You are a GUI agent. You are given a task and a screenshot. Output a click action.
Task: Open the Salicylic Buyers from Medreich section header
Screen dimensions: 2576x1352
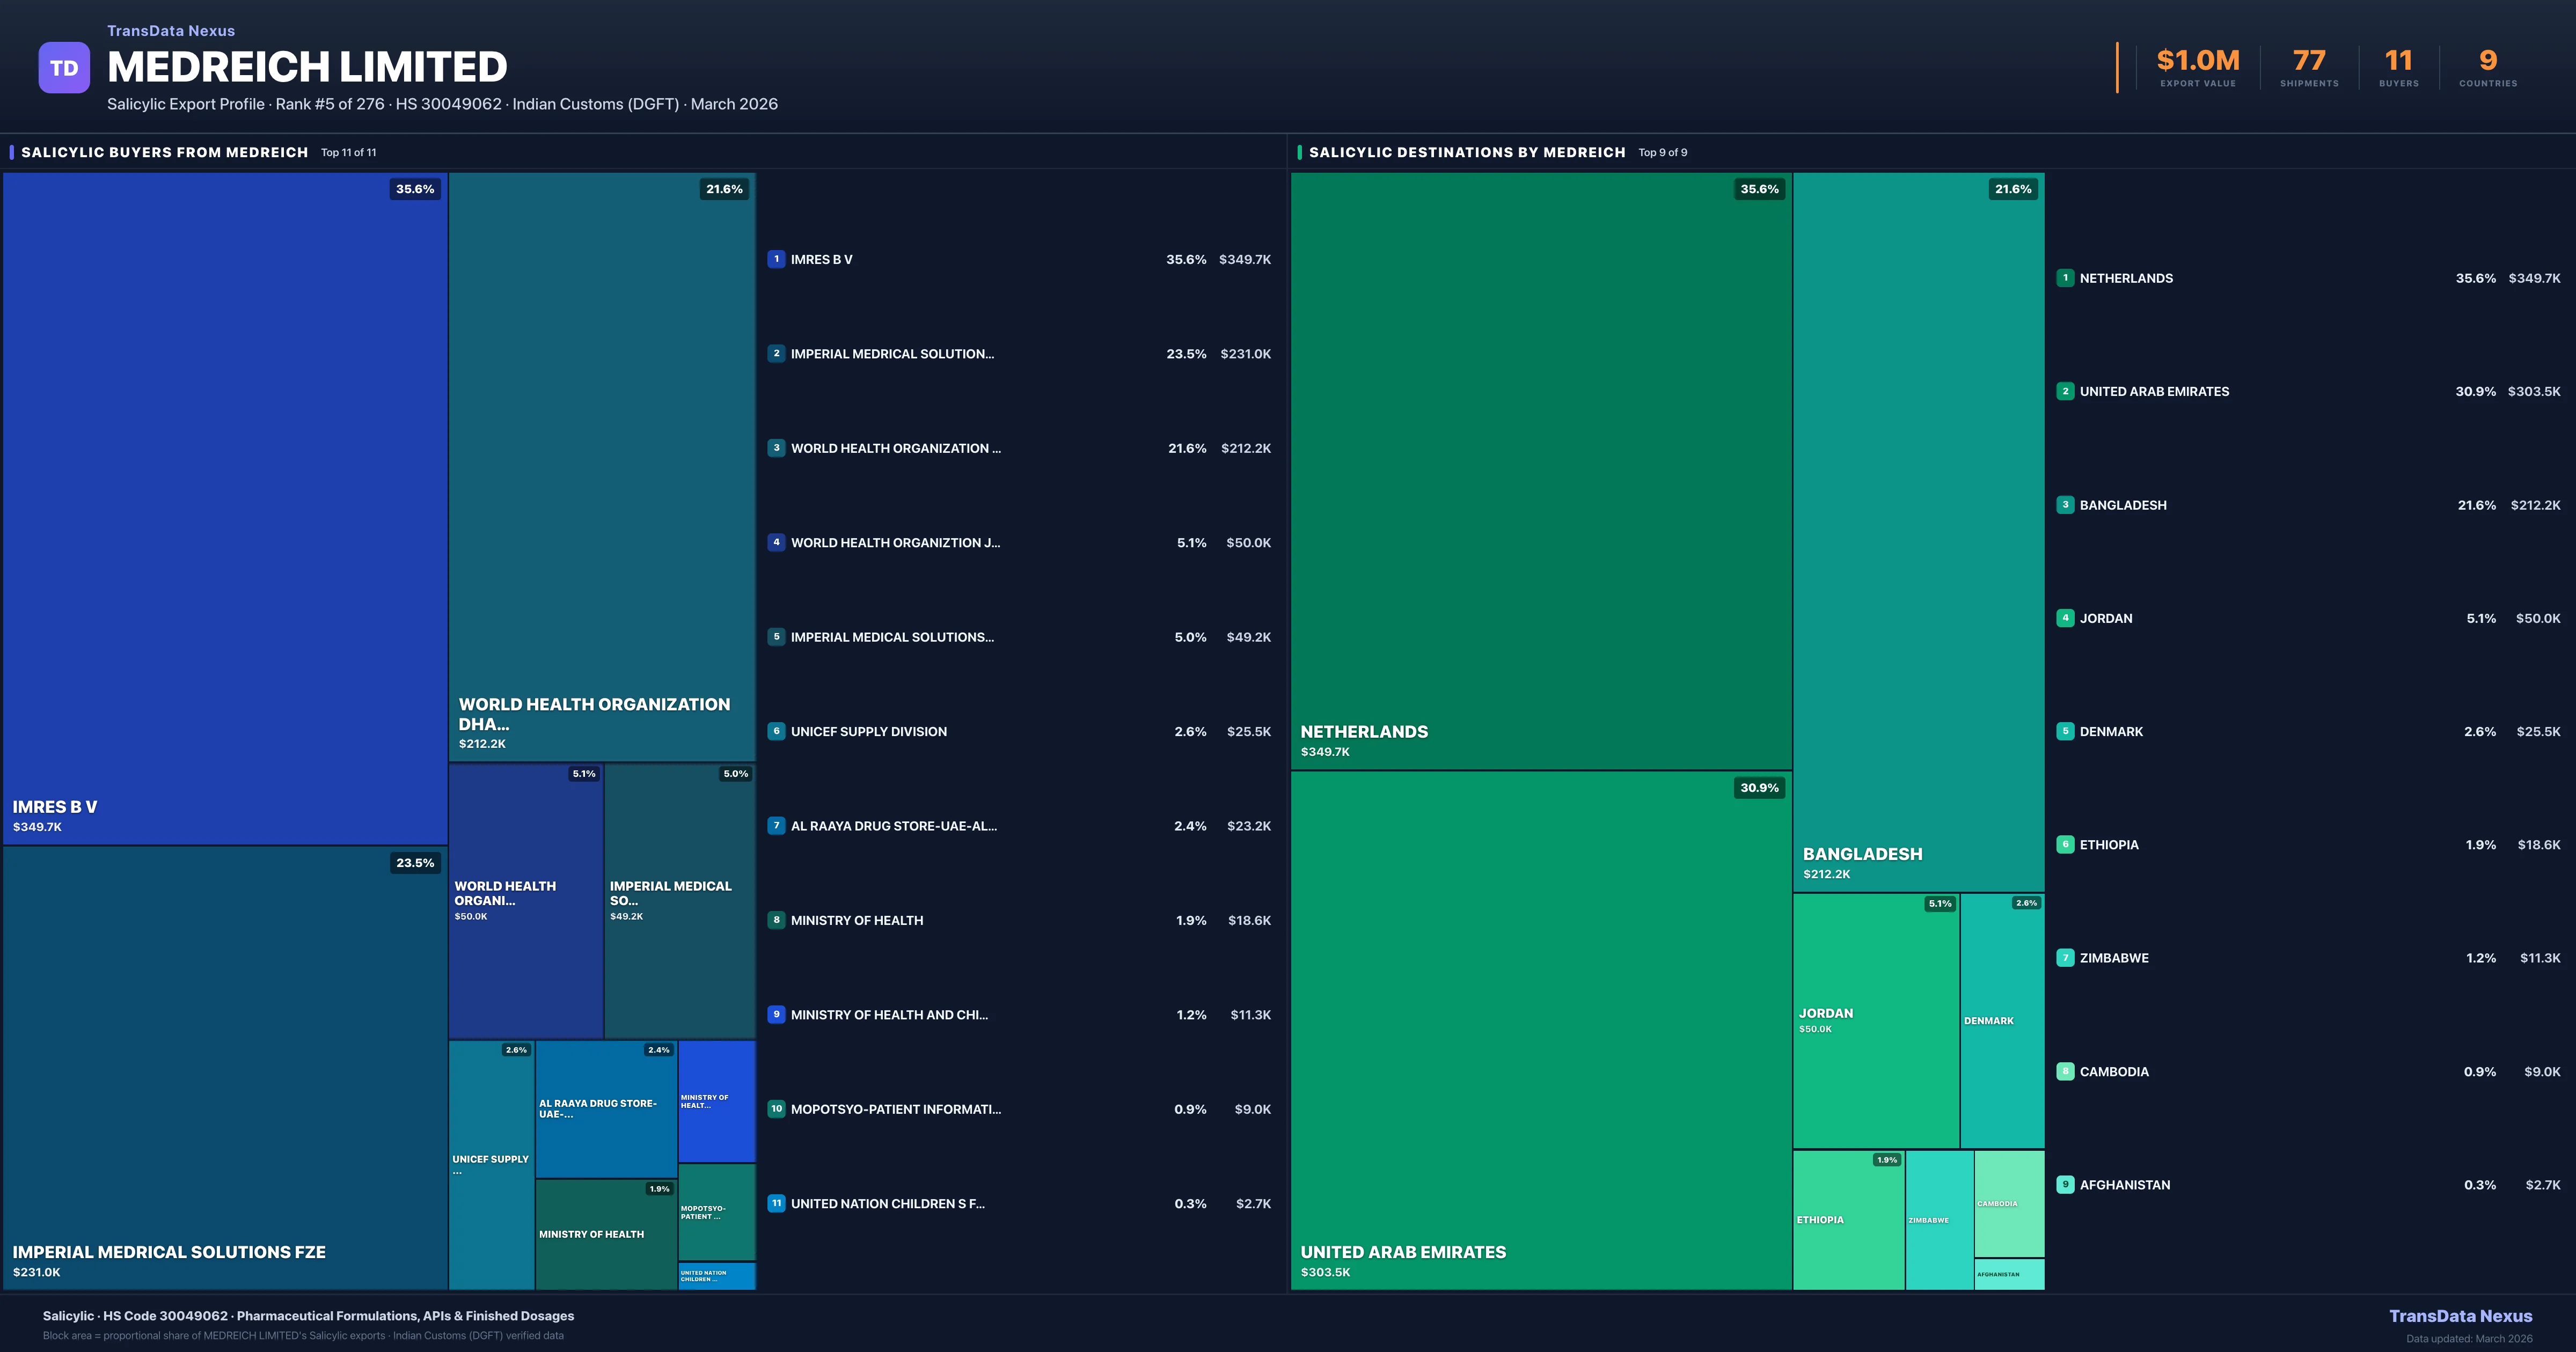coord(165,152)
